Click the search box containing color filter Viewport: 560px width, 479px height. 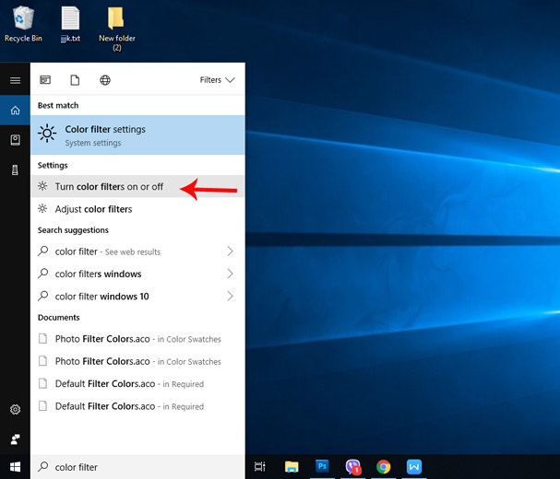[x=138, y=467]
